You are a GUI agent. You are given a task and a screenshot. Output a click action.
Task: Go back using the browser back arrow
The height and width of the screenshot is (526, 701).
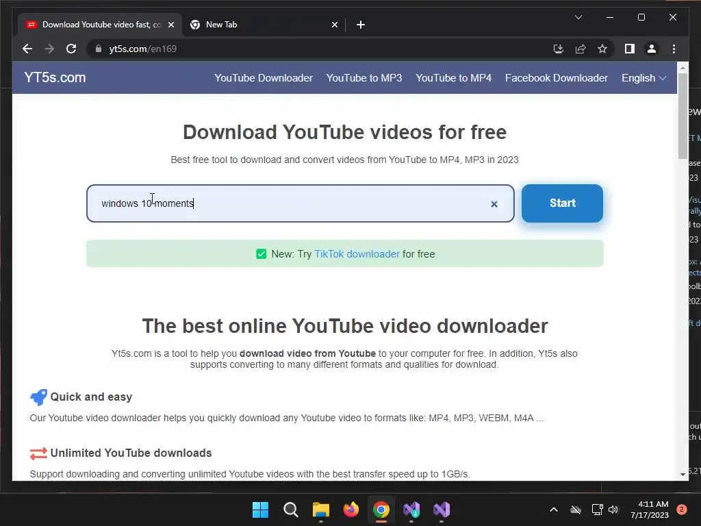coord(27,49)
